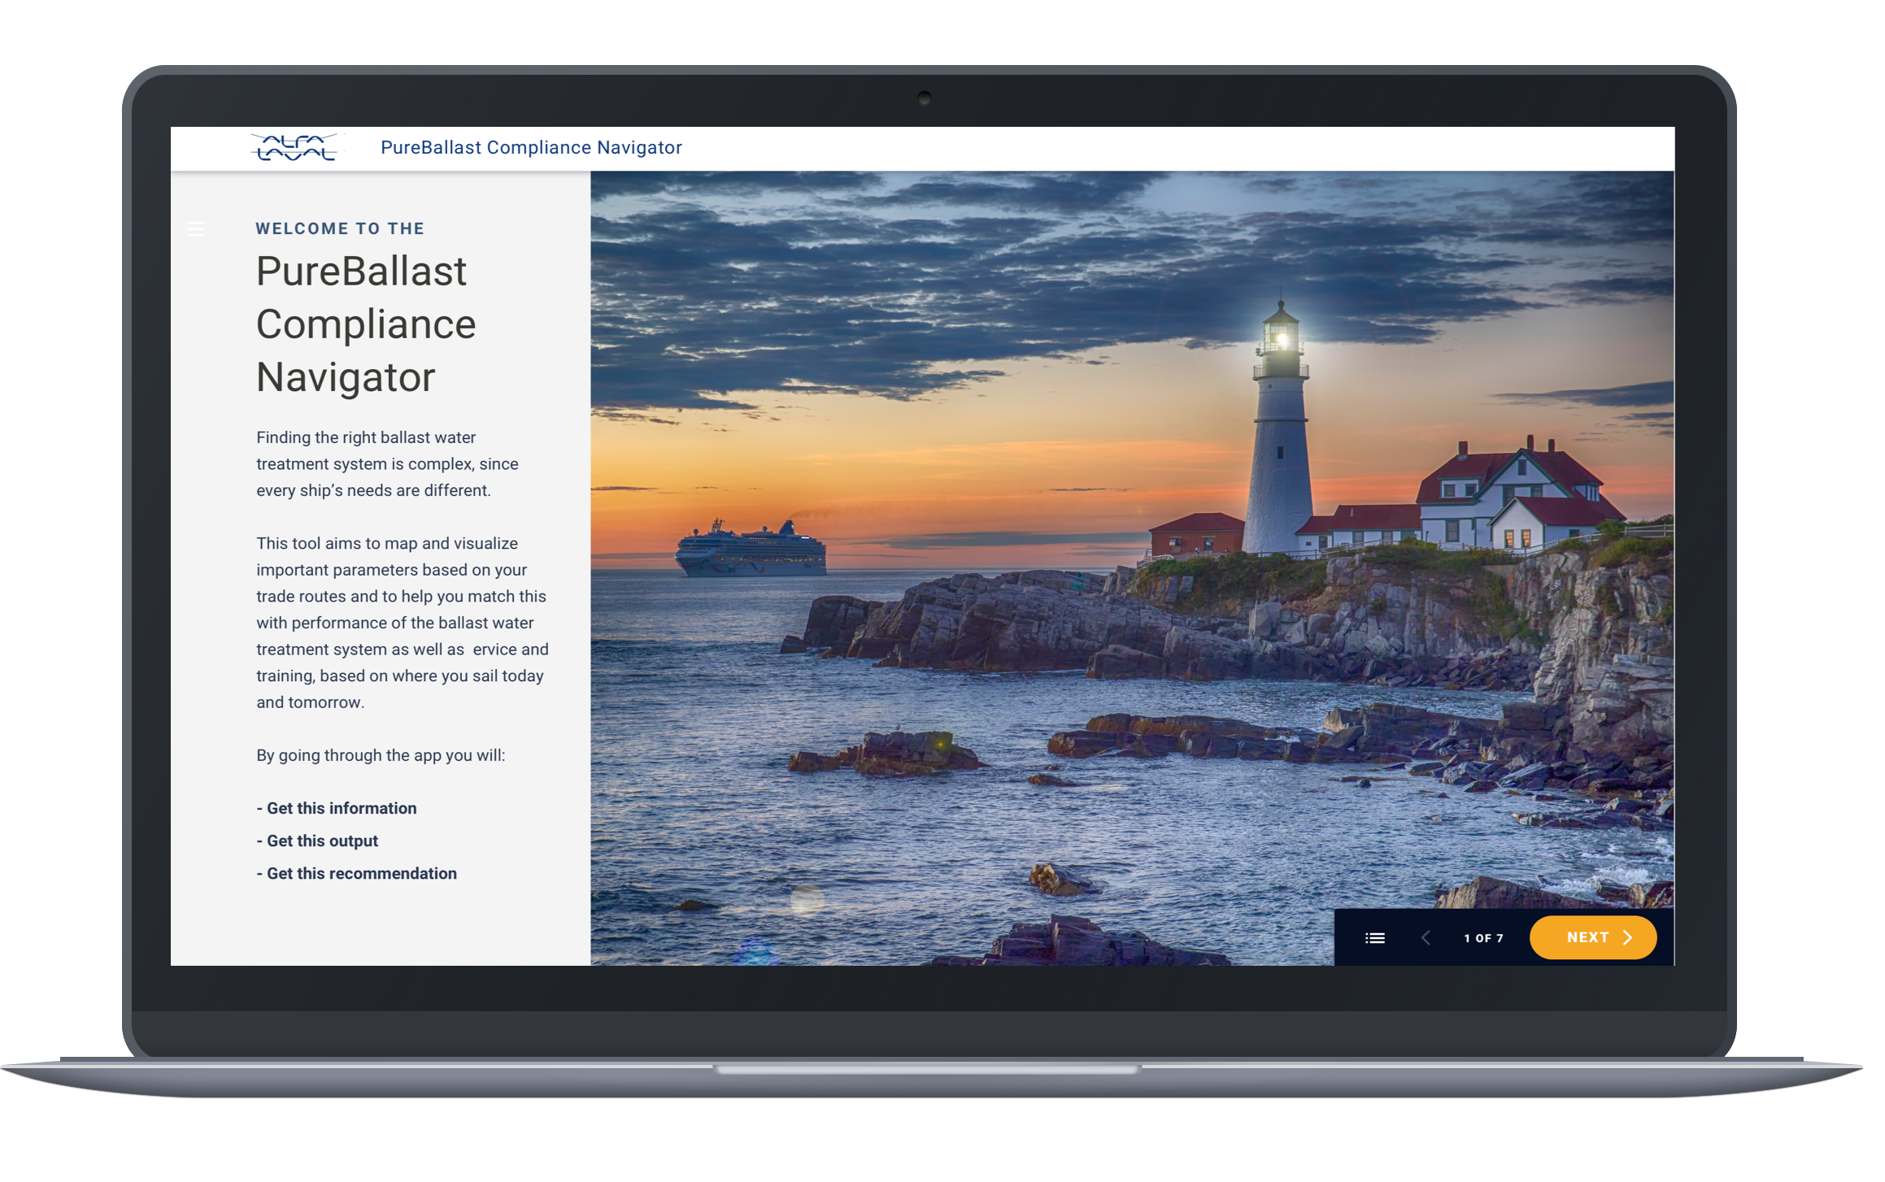Select '- Get this output' bullet
Screen dimensions: 1885x1182
pos(317,841)
